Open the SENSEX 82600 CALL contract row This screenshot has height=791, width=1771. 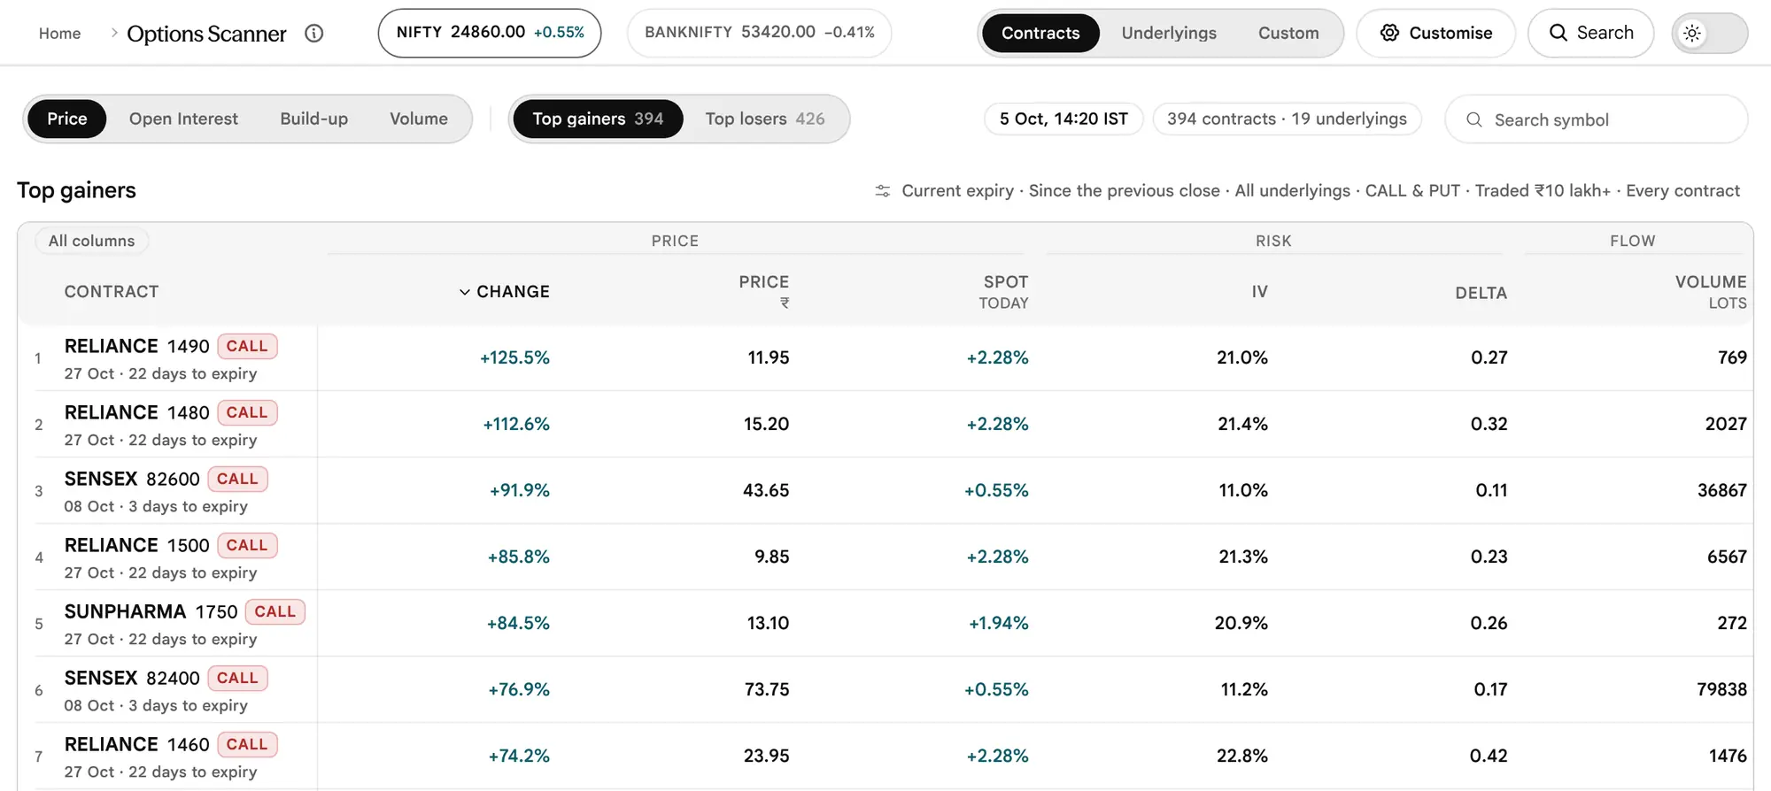tap(885, 491)
